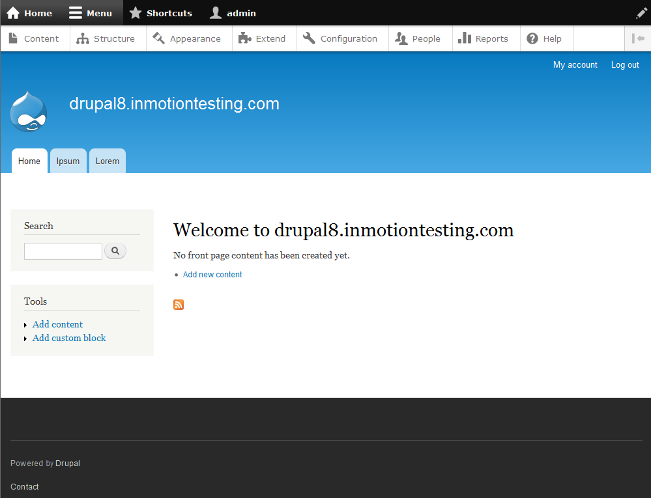
Task: Click the Home label in top toolbar
Action: [38, 13]
